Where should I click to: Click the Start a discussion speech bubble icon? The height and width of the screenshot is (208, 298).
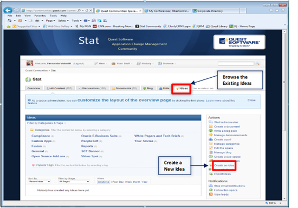[211, 122]
